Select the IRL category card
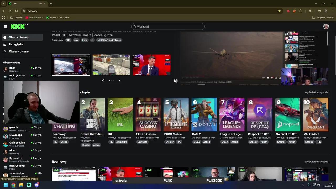Image resolution: width=336 pixels, height=189 pixels. [x=120, y=114]
